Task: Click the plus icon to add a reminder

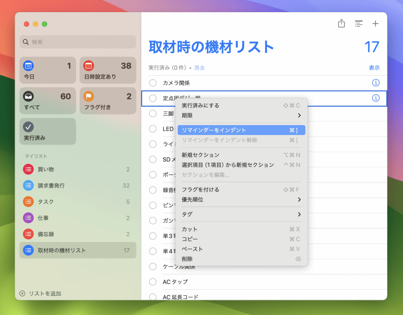Action: point(375,24)
